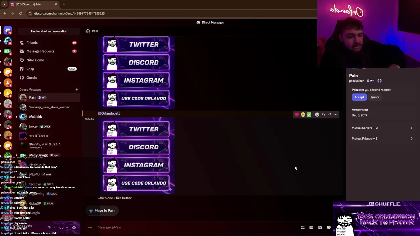Open the Add Reaction smiley picker
Screen dimensions: 420x236
click(317, 115)
